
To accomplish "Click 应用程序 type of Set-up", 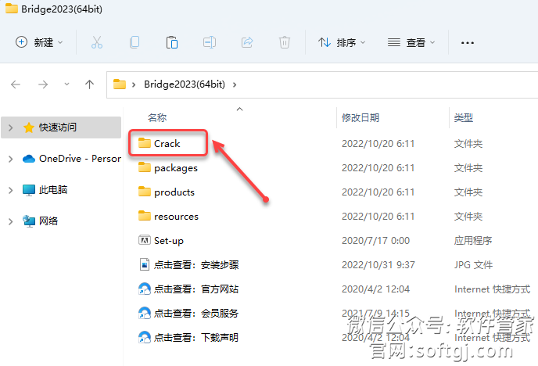I will (x=473, y=240).
